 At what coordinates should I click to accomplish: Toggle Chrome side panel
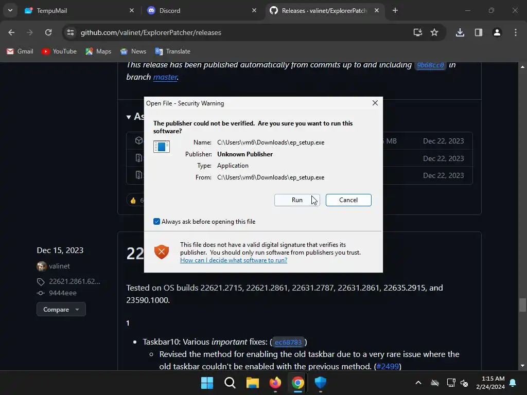tap(479, 32)
